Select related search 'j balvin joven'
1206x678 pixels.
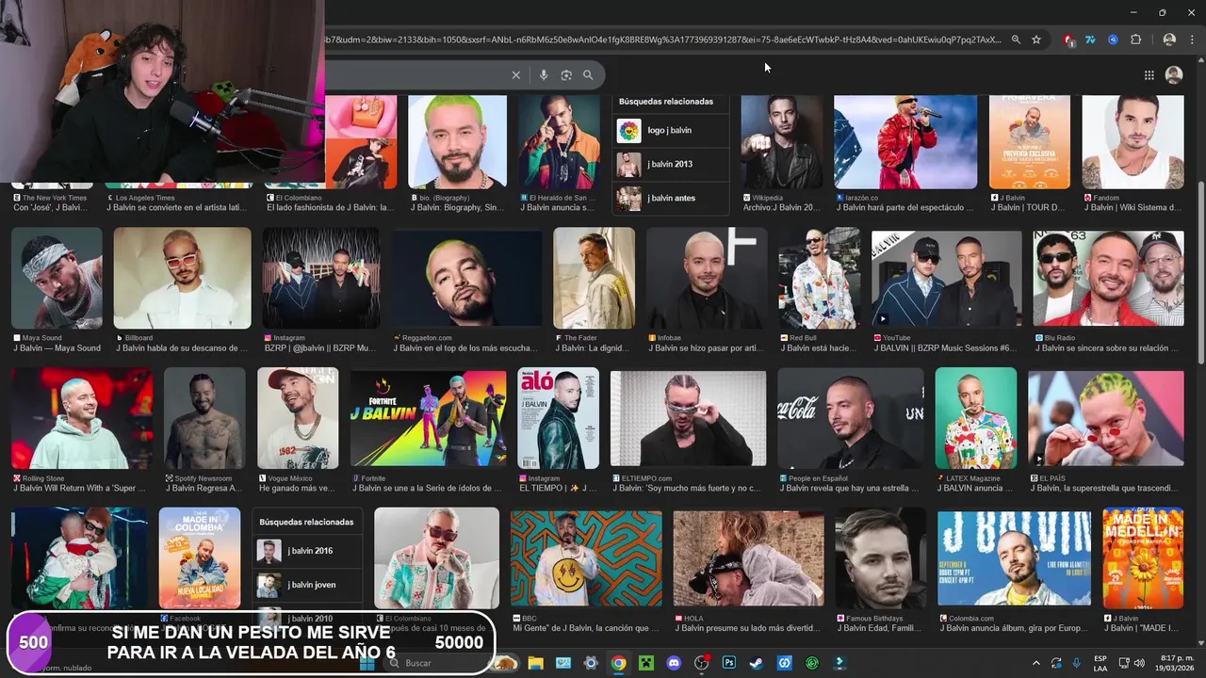click(307, 585)
